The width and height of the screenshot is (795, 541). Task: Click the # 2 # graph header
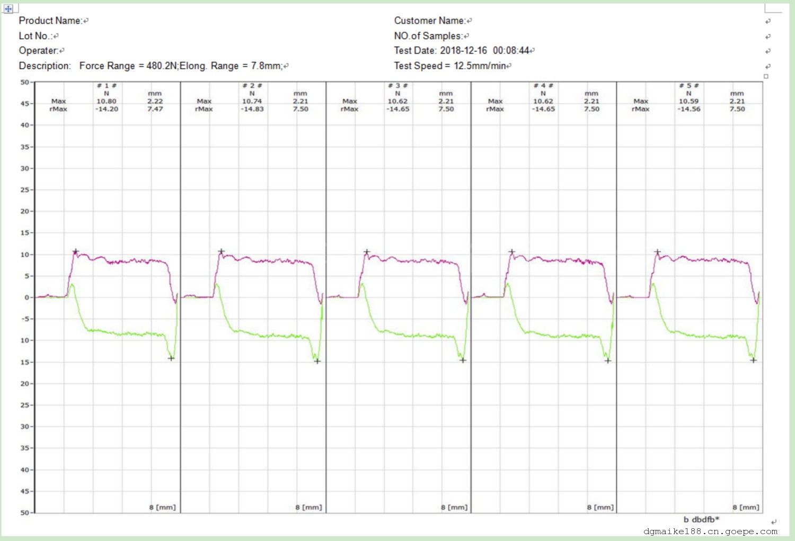252,86
